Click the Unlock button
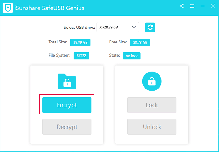219x152 pixels. coord(152,127)
